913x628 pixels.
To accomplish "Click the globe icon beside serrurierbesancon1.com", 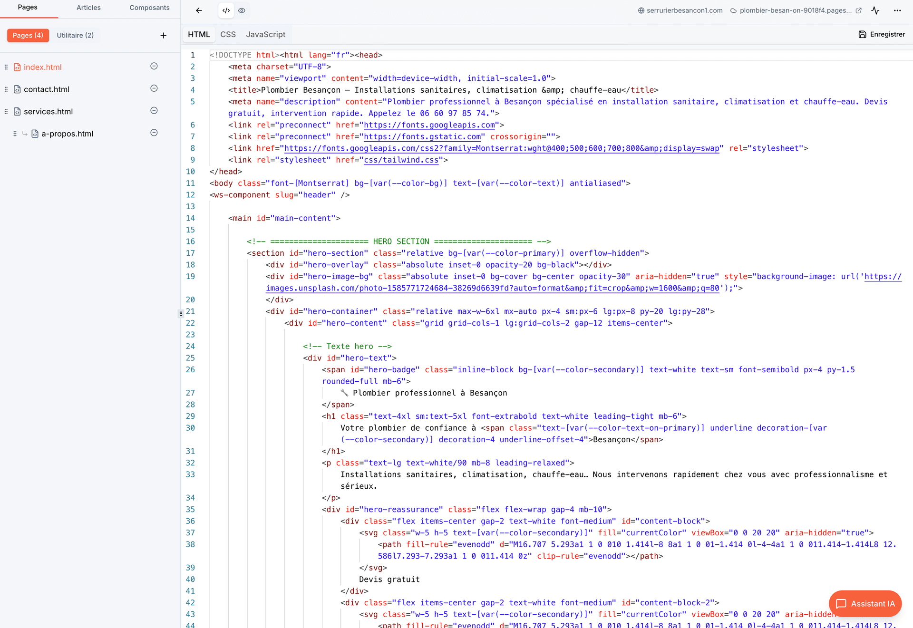I will (x=641, y=10).
